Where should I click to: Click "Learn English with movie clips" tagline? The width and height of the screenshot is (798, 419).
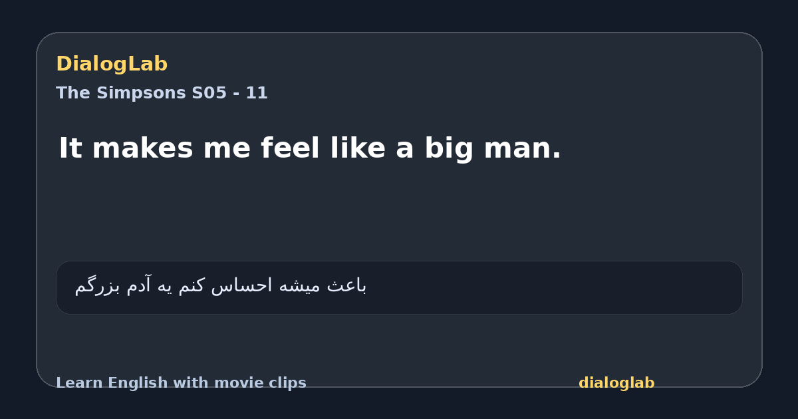pos(181,383)
